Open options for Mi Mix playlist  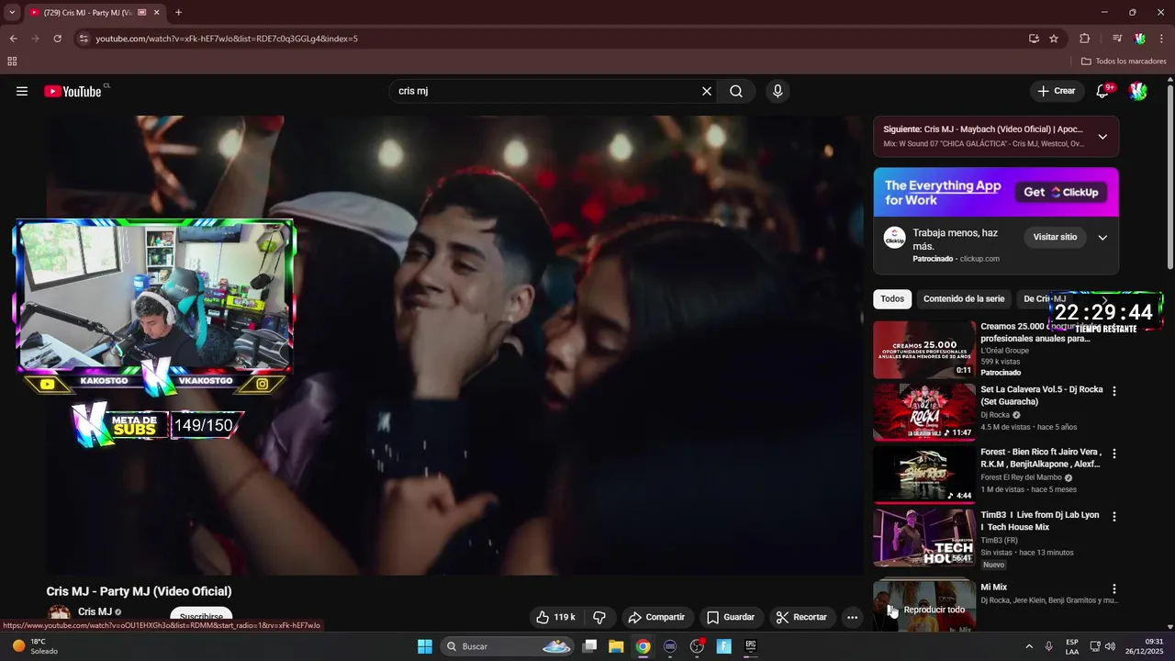pyautogui.click(x=1114, y=588)
